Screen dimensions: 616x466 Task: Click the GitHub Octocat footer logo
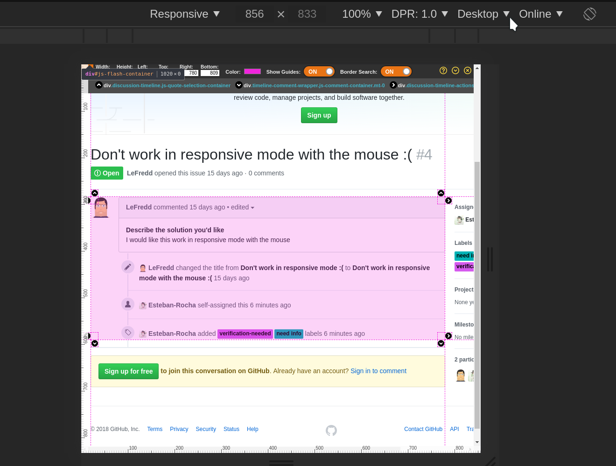(x=331, y=430)
